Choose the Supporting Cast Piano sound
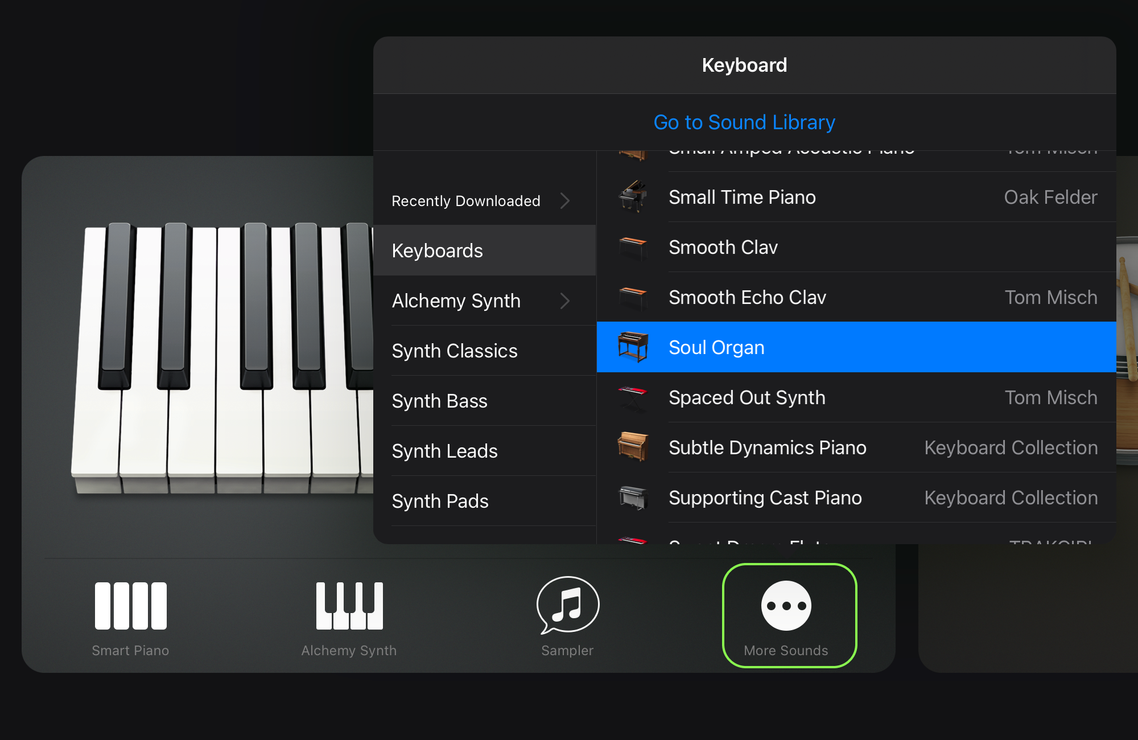The image size is (1138, 740). (x=856, y=498)
